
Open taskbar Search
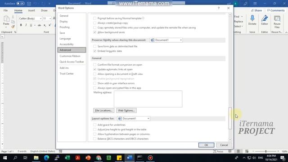click(x=15, y=158)
